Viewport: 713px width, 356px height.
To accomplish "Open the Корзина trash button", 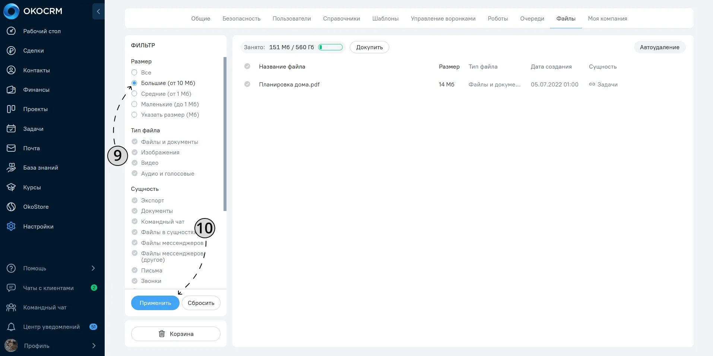I will (x=176, y=334).
